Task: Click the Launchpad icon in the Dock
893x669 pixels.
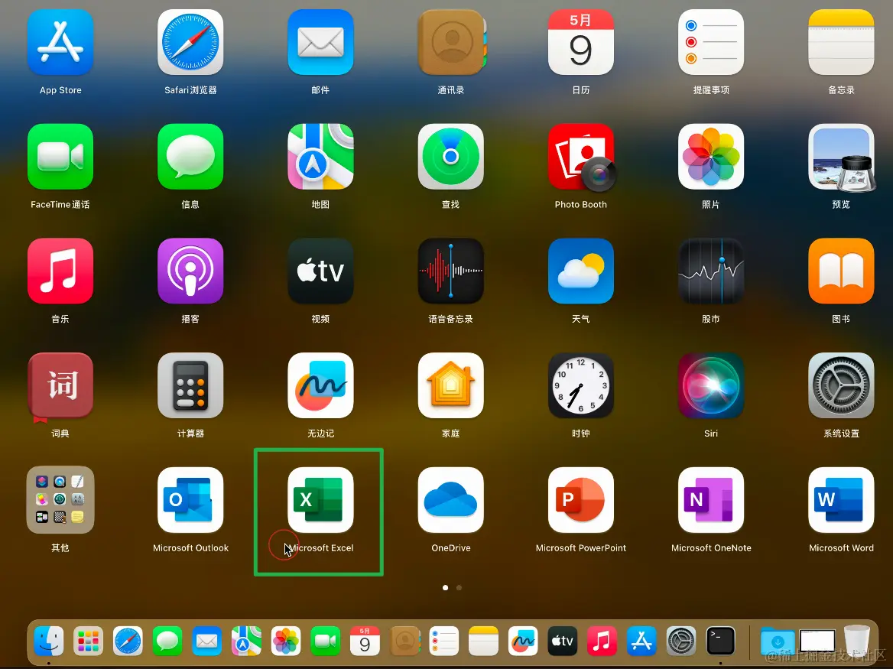Action: [88, 641]
